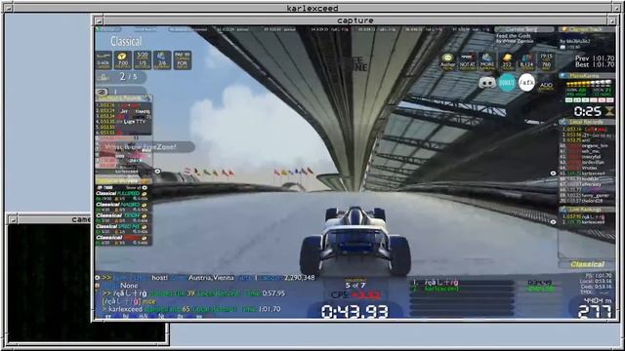
Task: Click the MAX 99 ladder widget
Action: tap(183, 60)
